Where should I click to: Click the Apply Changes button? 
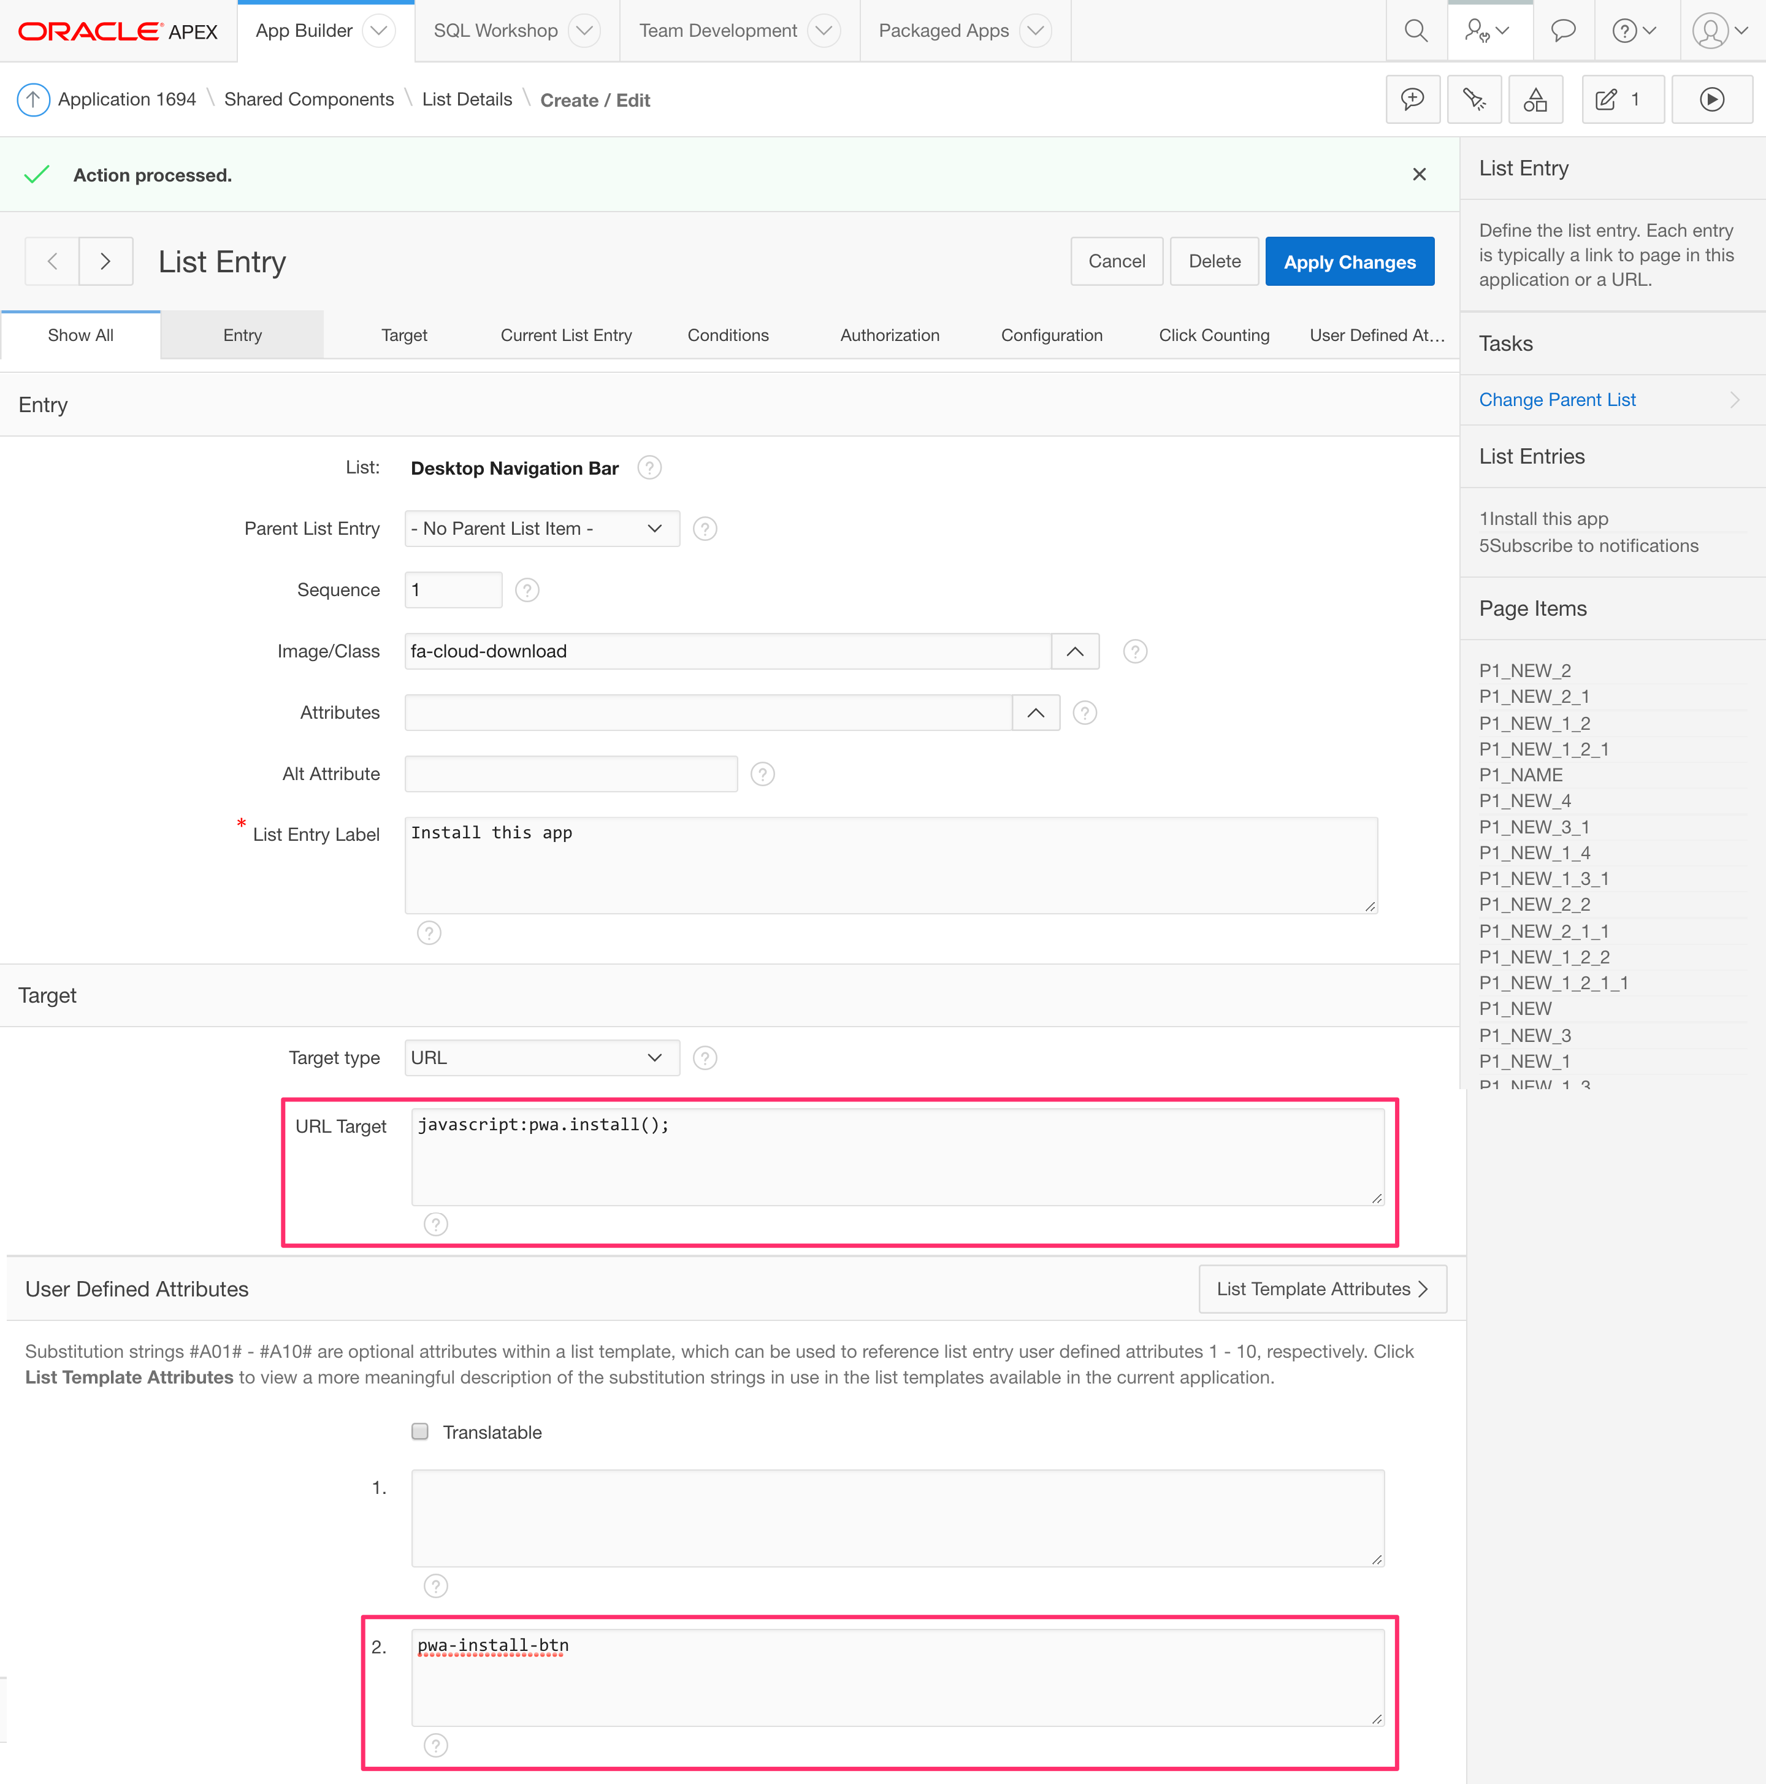tap(1349, 262)
